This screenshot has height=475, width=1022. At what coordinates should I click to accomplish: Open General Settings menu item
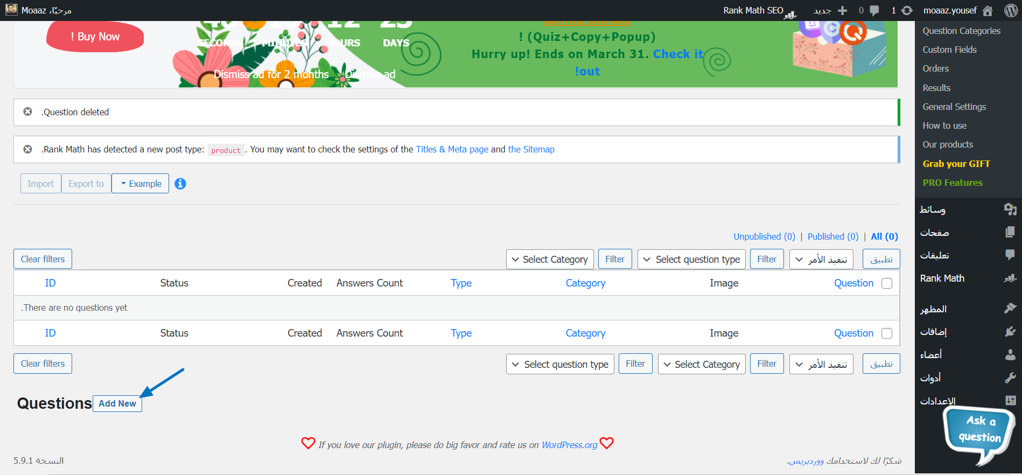(955, 107)
